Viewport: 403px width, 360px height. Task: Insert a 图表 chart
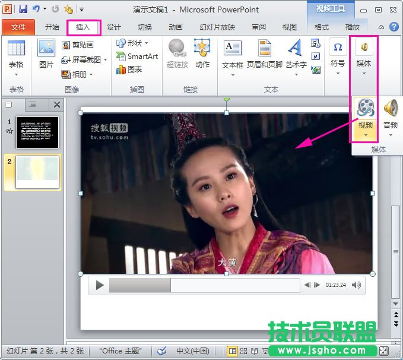(129, 70)
